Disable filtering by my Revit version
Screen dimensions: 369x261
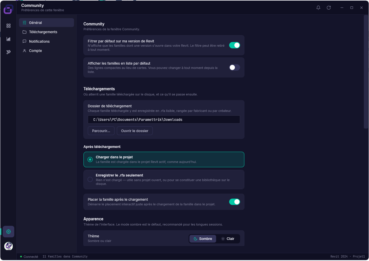click(234, 45)
